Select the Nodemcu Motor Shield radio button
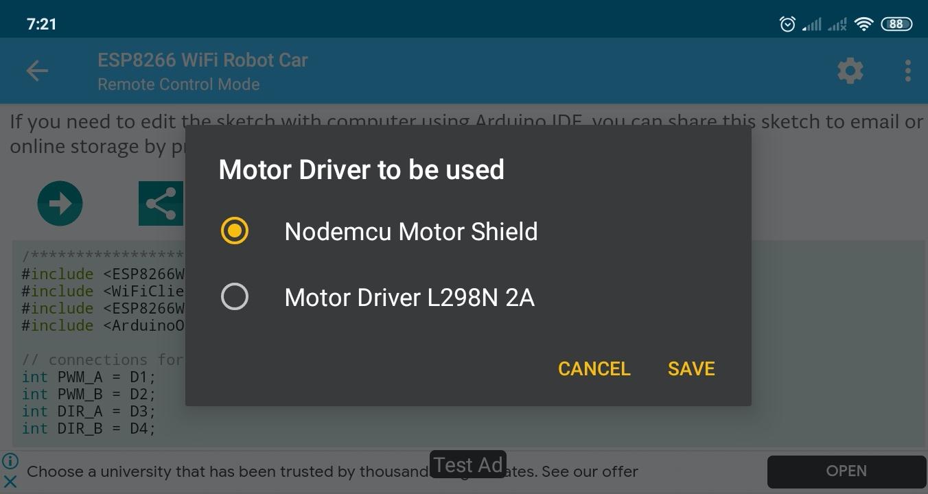The width and height of the screenshot is (928, 494). point(235,231)
